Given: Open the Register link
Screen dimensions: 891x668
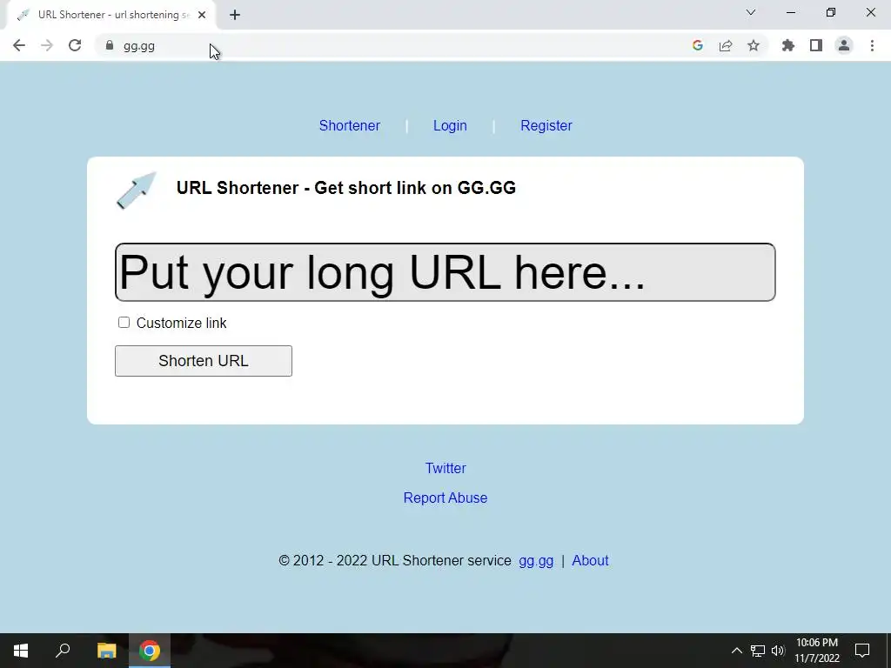Looking at the screenshot, I should 546,125.
